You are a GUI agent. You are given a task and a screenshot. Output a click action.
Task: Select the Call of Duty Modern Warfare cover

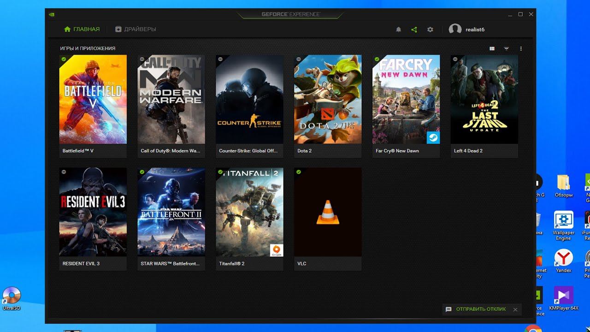click(171, 99)
